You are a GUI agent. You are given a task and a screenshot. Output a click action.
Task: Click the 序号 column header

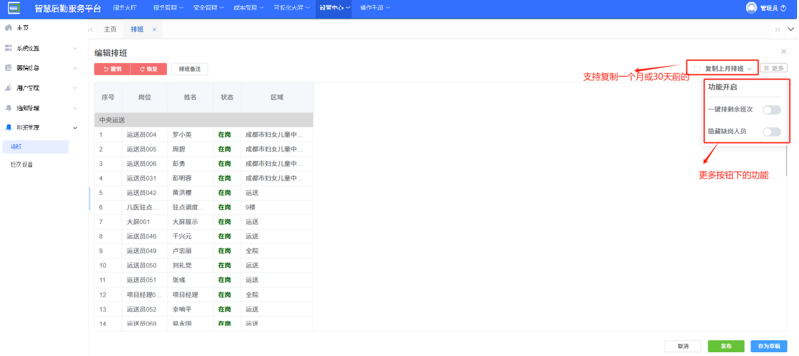click(x=108, y=97)
